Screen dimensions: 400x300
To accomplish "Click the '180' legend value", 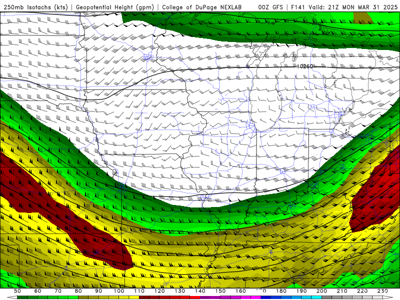I will pos(281,291).
